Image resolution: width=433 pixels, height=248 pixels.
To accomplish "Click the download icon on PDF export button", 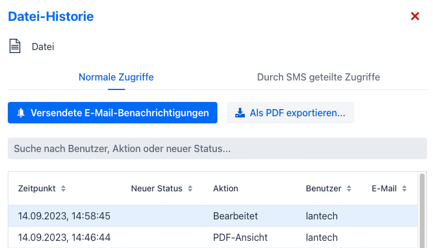I will pyautogui.click(x=240, y=113).
